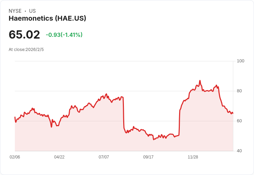Viewport: 254px width, 175px height.
Task: Click the rightmost end of the price line
Action: pos(233,113)
